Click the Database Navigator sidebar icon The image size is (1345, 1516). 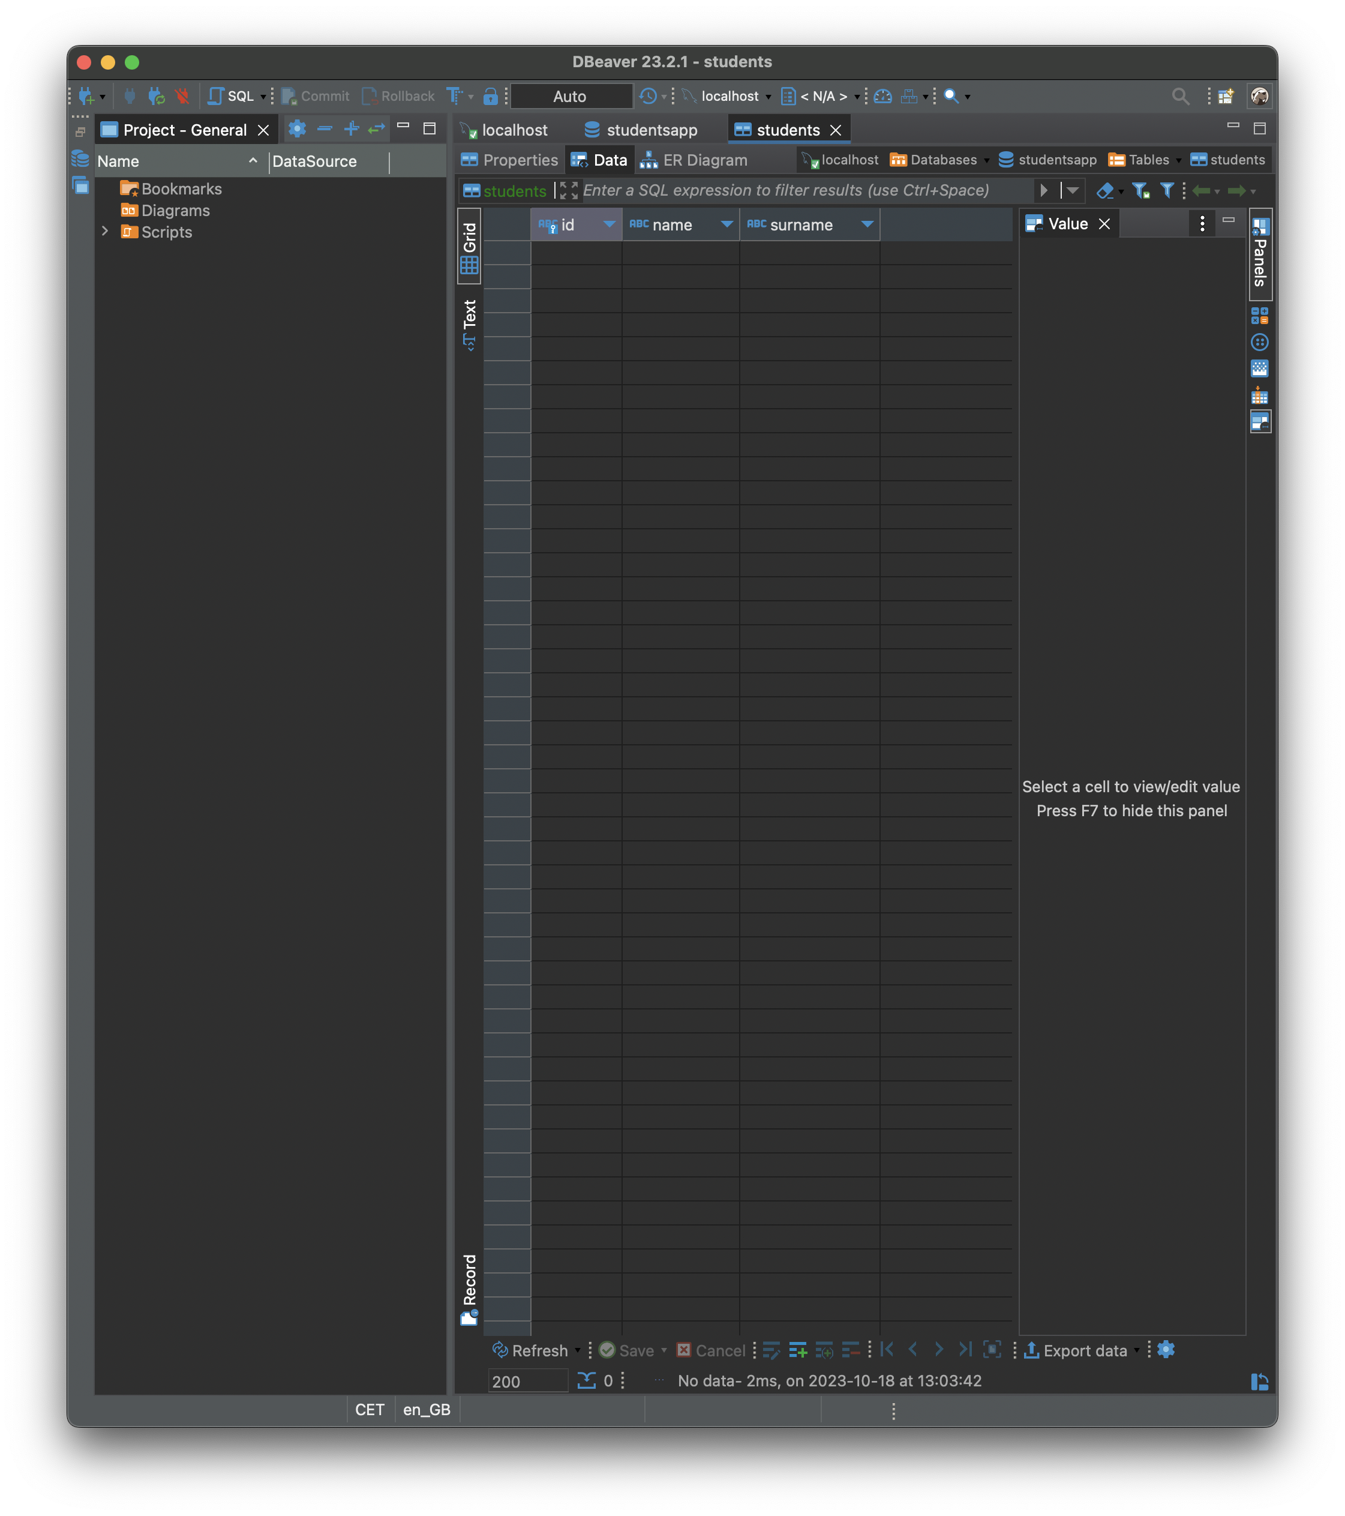pyautogui.click(x=80, y=158)
